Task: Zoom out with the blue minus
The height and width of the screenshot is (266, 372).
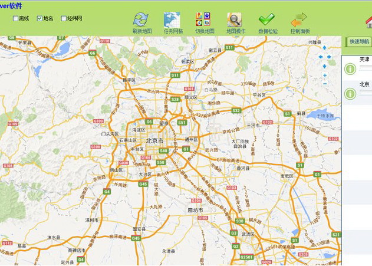Action: click(325, 84)
